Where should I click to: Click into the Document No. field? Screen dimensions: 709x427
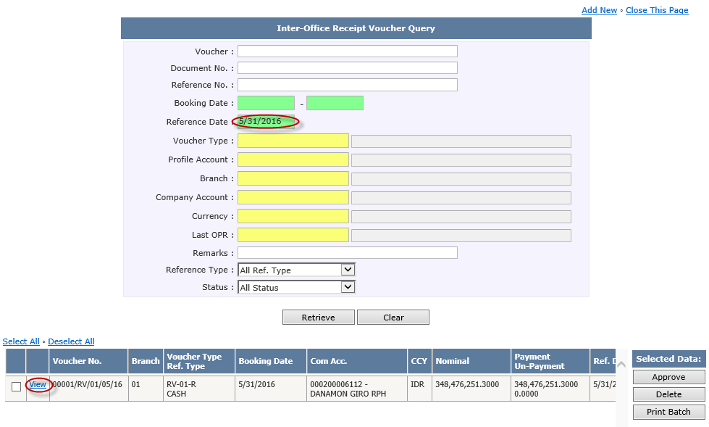click(x=347, y=68)
